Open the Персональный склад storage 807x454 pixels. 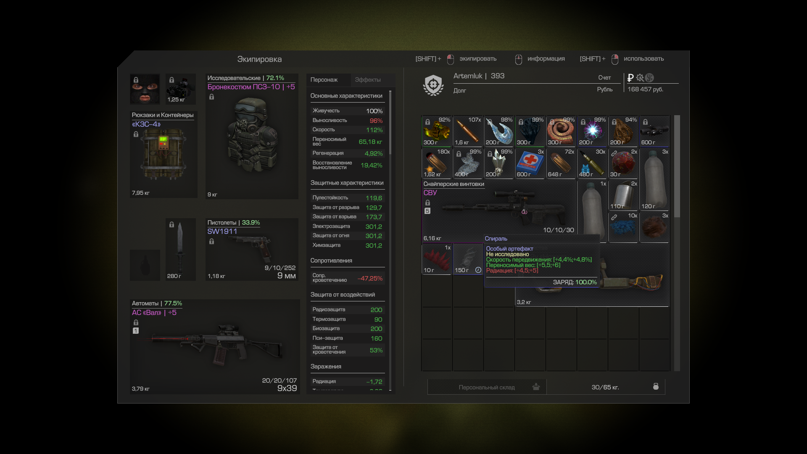(x=487, y=387)
